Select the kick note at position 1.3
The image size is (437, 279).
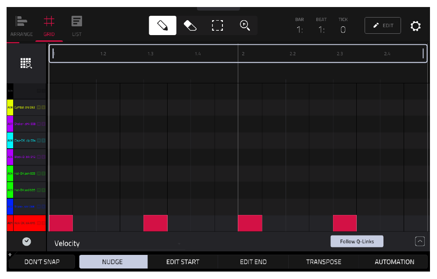point(155,223)
